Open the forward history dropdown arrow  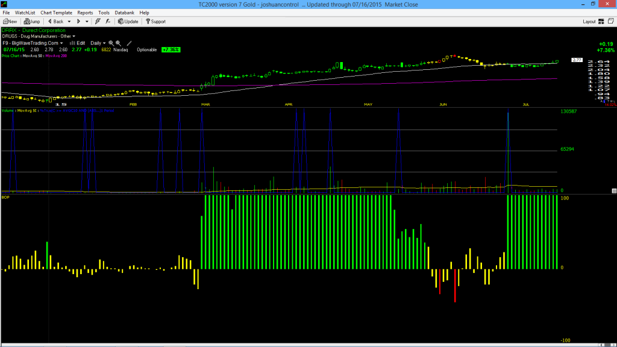click(x=87, y=22)
